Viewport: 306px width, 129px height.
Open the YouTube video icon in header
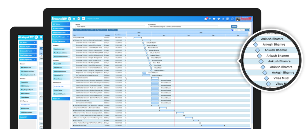(x=214, y=19)
